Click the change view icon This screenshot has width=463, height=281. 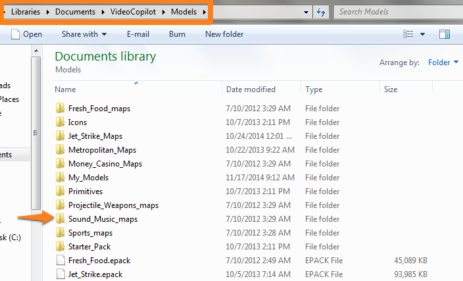coord(409,34)
